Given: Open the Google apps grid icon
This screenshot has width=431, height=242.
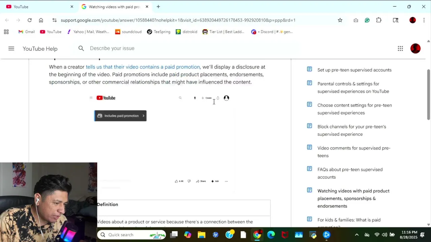Looking at the screenshot, I should coord(400,48).
